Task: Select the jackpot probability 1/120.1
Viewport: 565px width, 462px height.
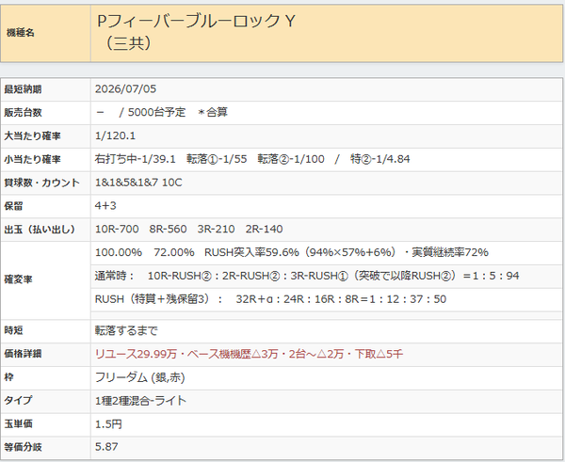Action: coord(115,135)
